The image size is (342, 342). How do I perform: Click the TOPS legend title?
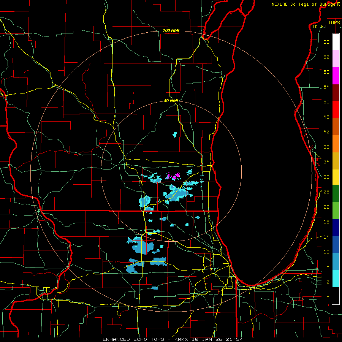[x=334, y=22]
